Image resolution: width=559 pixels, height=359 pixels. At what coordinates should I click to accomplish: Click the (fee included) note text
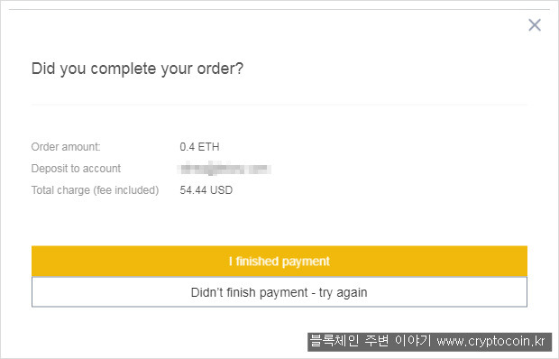pos(126,190)
